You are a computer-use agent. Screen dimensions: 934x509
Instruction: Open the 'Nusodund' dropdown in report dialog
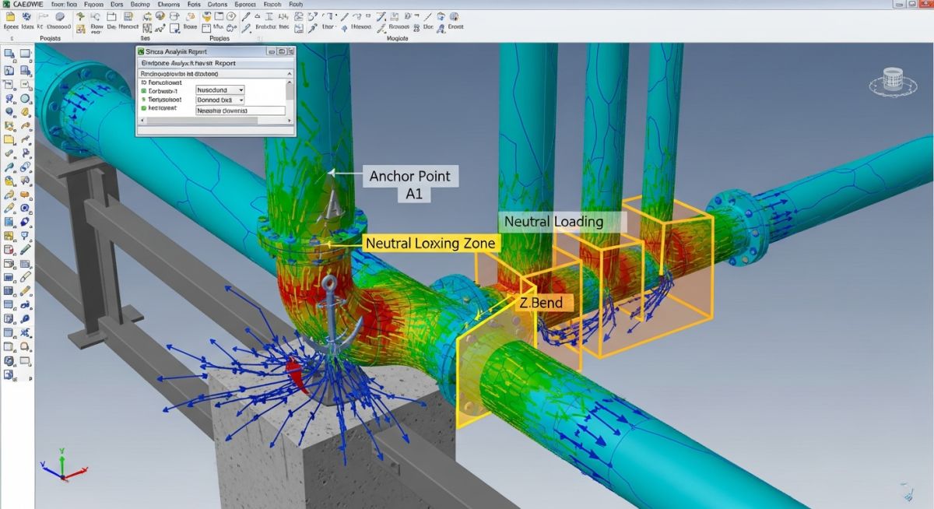(220, 90)
